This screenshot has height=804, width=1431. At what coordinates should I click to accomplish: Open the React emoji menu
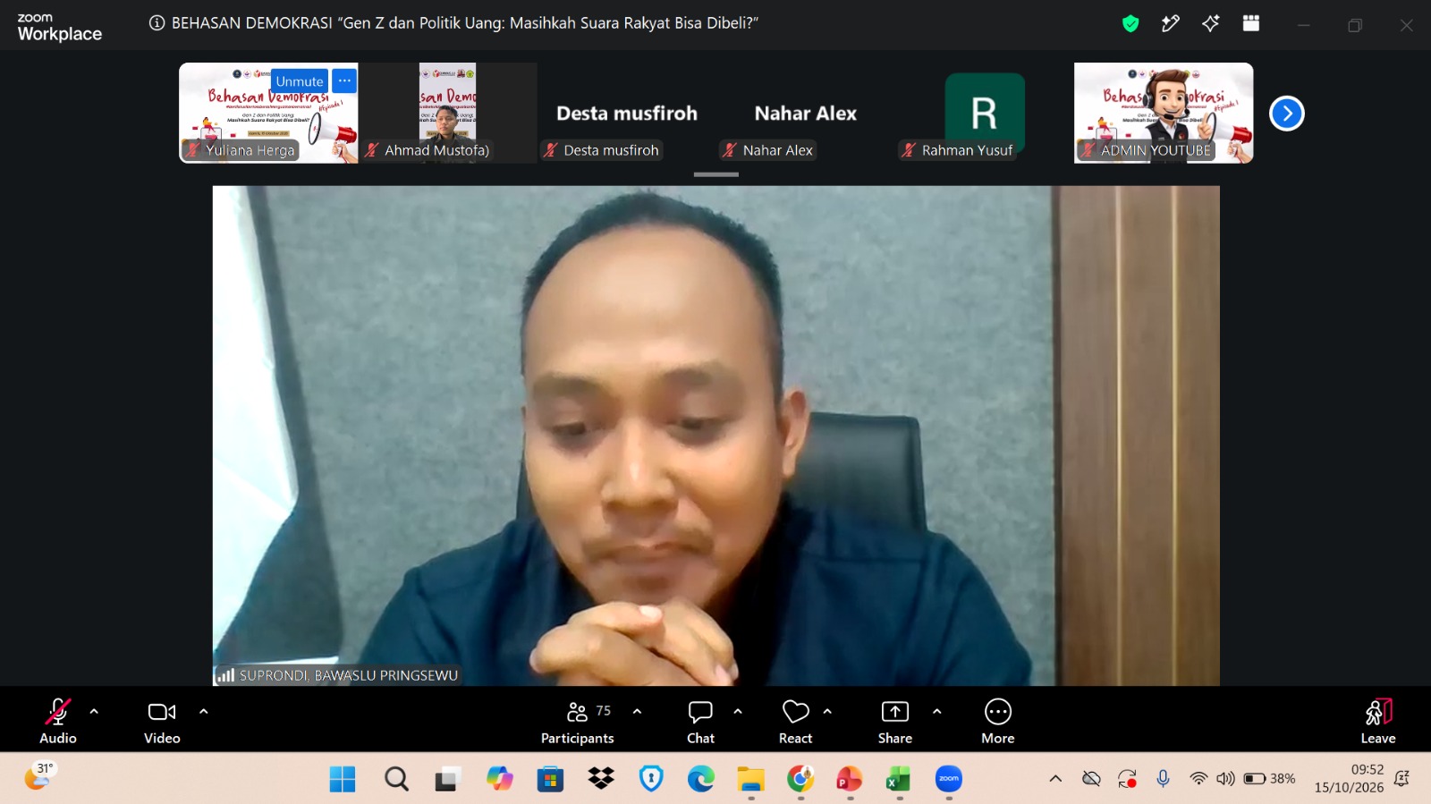(x=795, y=721)
